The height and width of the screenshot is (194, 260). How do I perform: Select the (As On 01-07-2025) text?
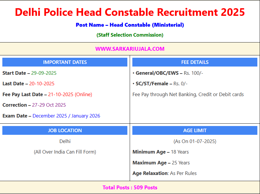click(195, 141)
